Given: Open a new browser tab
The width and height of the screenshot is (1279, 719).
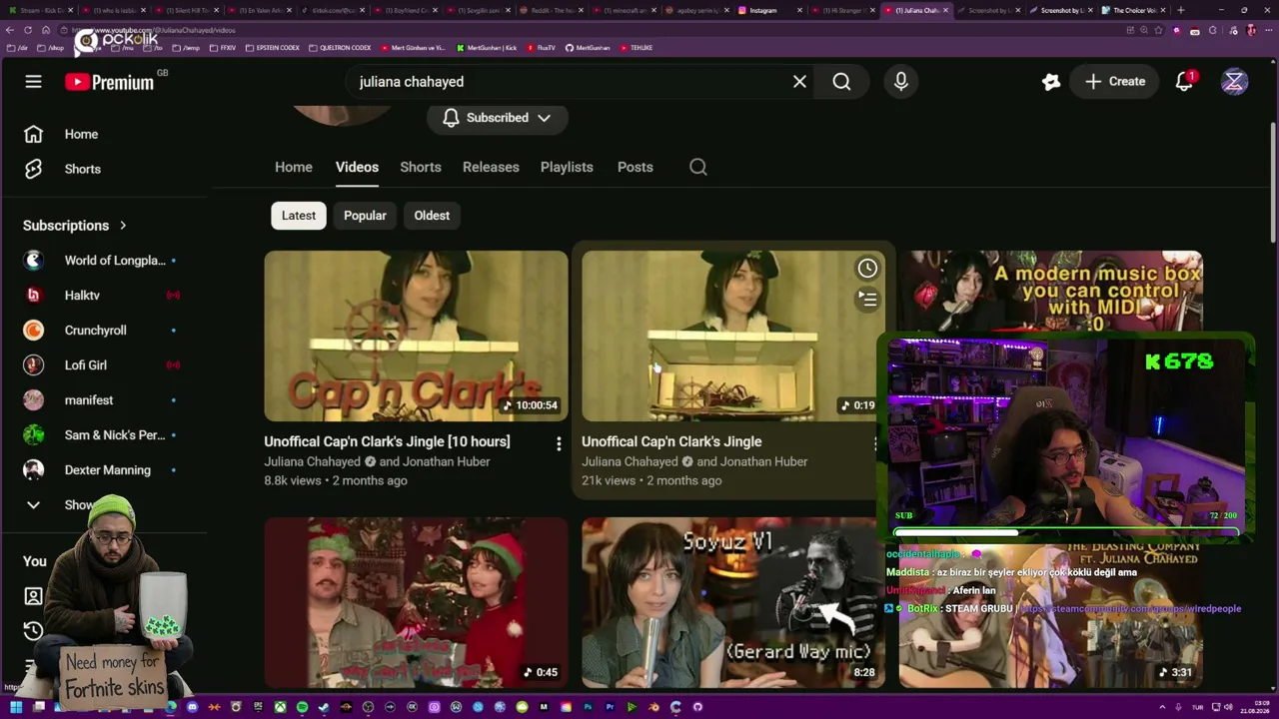Looking at the screenshot, I should point(1181,10).
